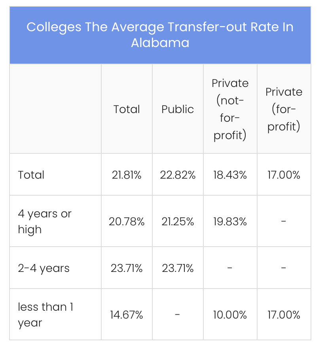Image resolution: width=324 pixels, height=351 pixels.
Task: Click the 21.81% total cell
Action: point(127,175)
